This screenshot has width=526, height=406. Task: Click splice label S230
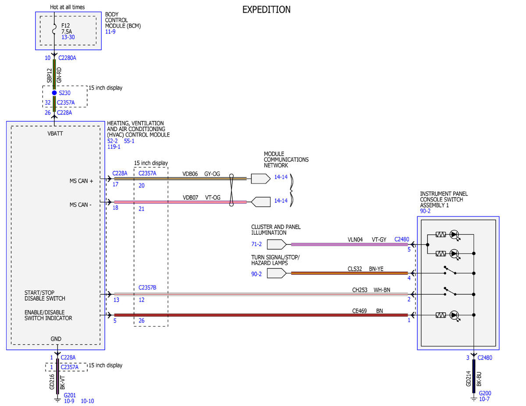click(x=64, y=93)
